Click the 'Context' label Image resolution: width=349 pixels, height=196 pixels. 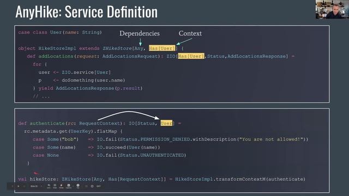tap(190, 33)
